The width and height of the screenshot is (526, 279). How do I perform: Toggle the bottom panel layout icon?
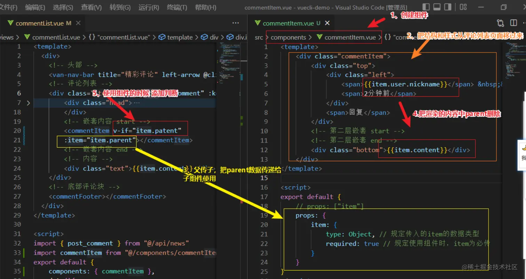click(x=437, y=7)
